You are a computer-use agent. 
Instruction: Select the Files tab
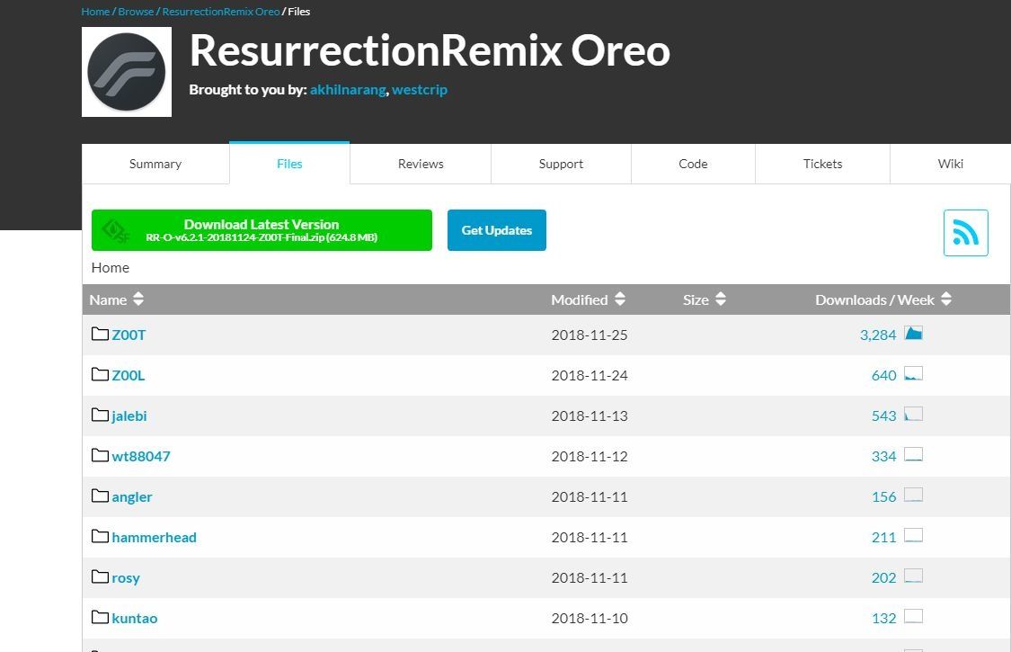click(289, 164)
